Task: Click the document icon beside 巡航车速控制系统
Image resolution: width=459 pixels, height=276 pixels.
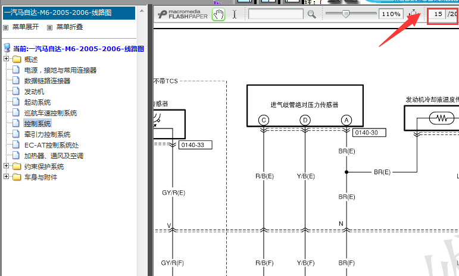Action: click(16, 112)
